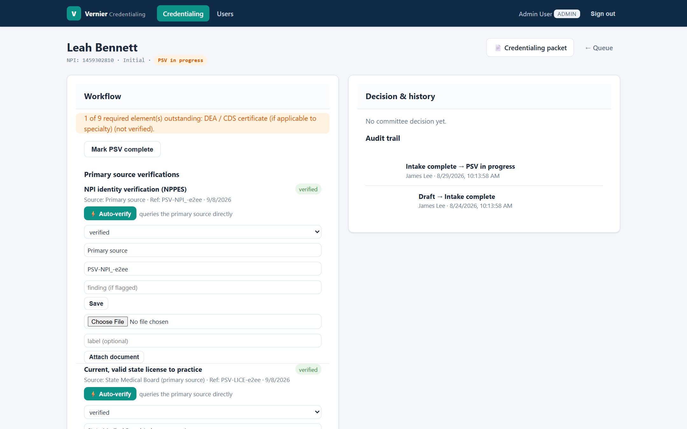Click verified badge for NPI identity verification

(x=308, y=189)
